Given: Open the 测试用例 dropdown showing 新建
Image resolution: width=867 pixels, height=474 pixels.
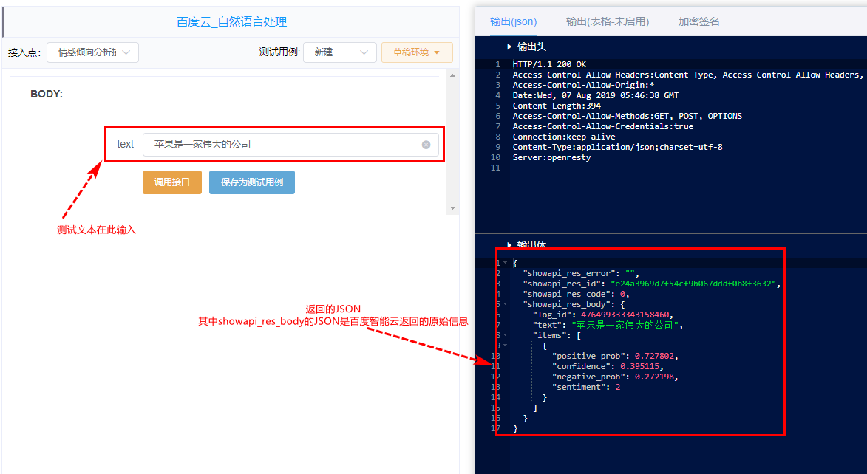Looking at the screenshot, I should [340, 52].
